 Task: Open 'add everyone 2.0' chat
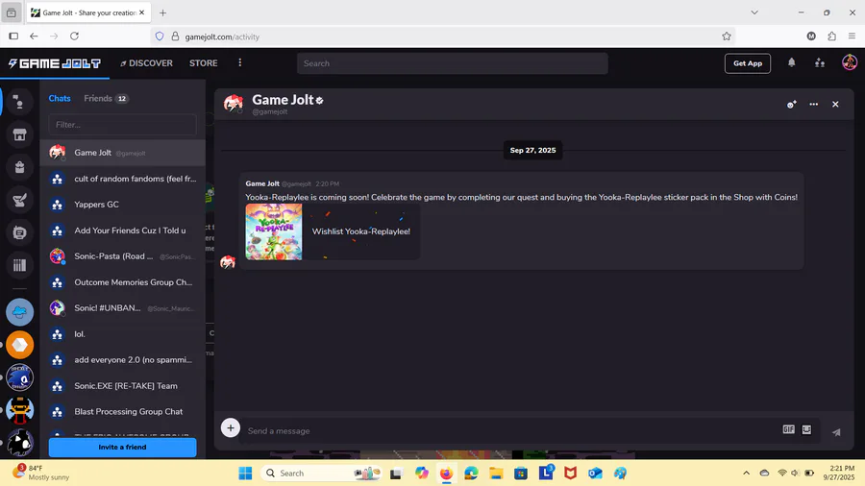122,360
